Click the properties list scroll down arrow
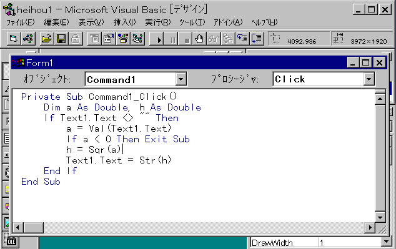396x249 pixels. click(386, 242)
